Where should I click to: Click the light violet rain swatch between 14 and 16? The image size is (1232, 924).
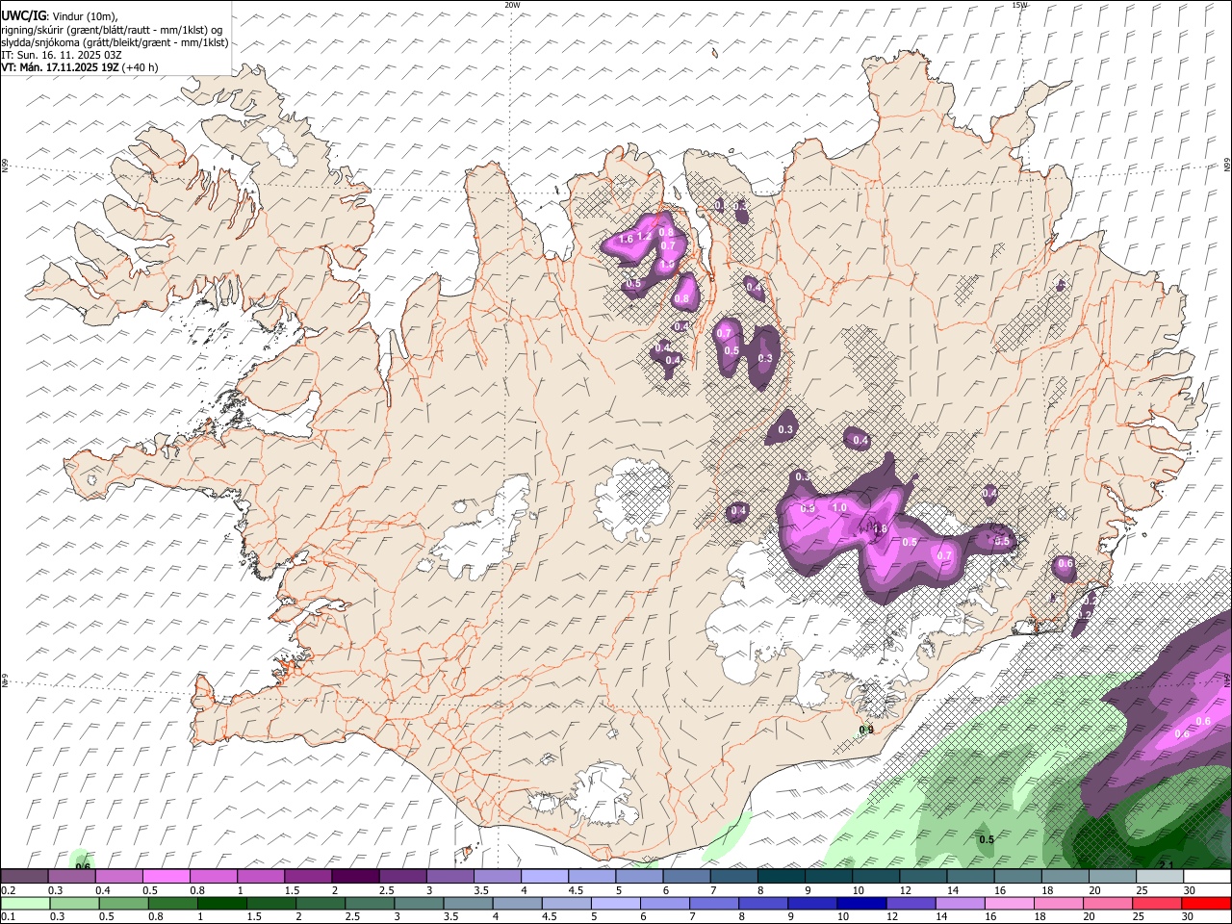click(x=959, y=904)
